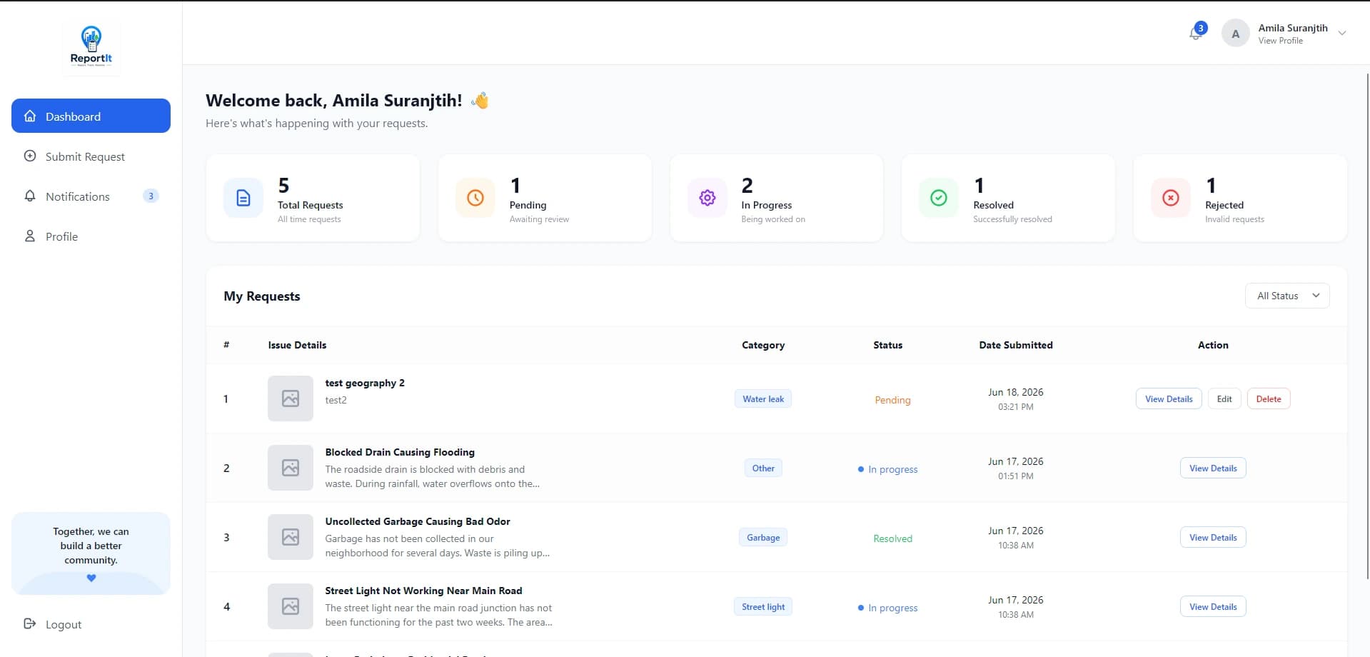This screenshot has height=657, width=1370.
Task: Click the Garbage category tag
Action: pos(763,537)
